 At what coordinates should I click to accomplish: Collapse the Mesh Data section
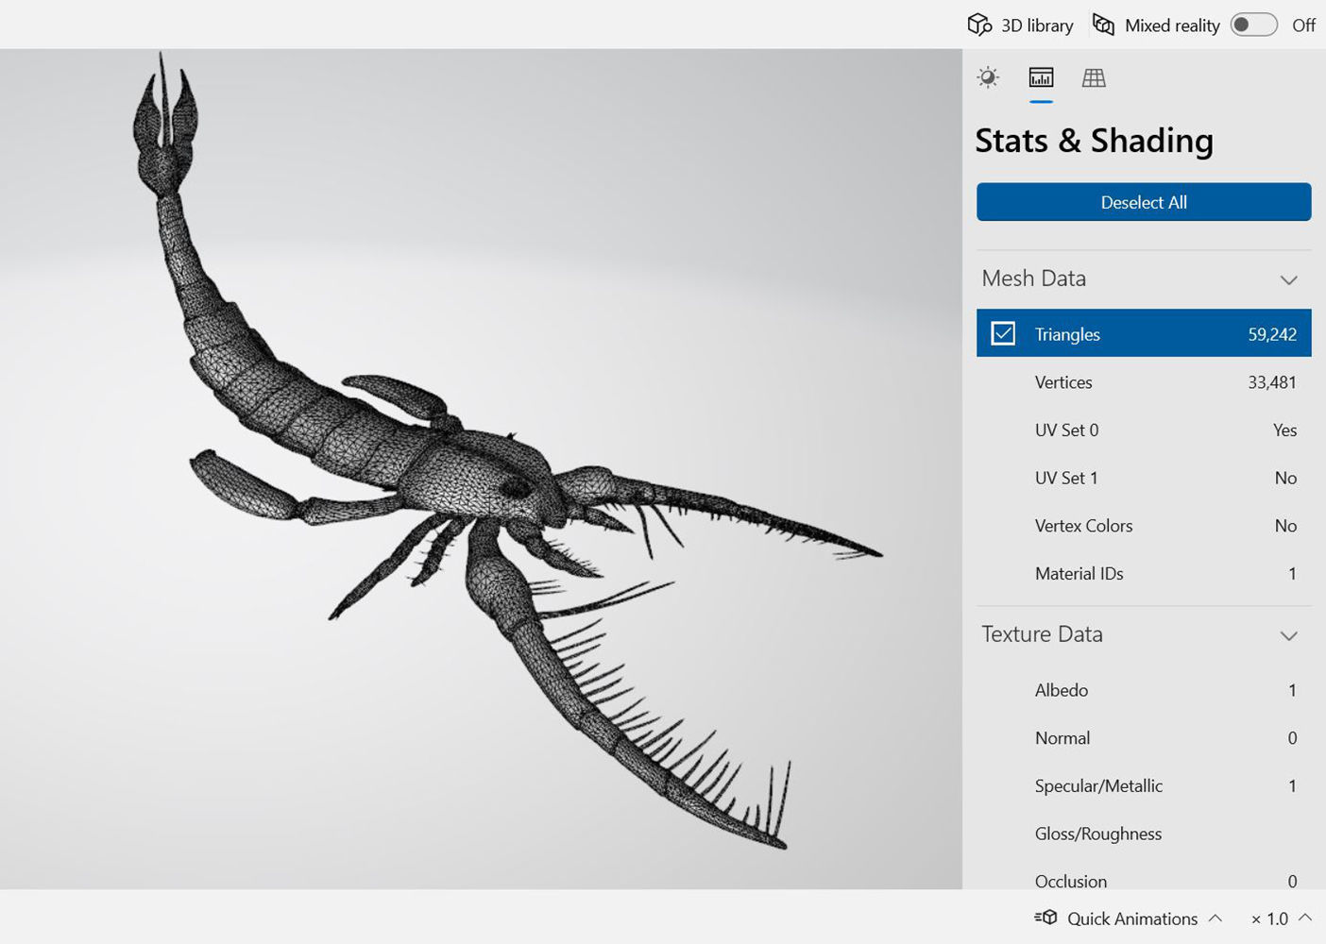pyautogui.click(x=1288, y=279)
